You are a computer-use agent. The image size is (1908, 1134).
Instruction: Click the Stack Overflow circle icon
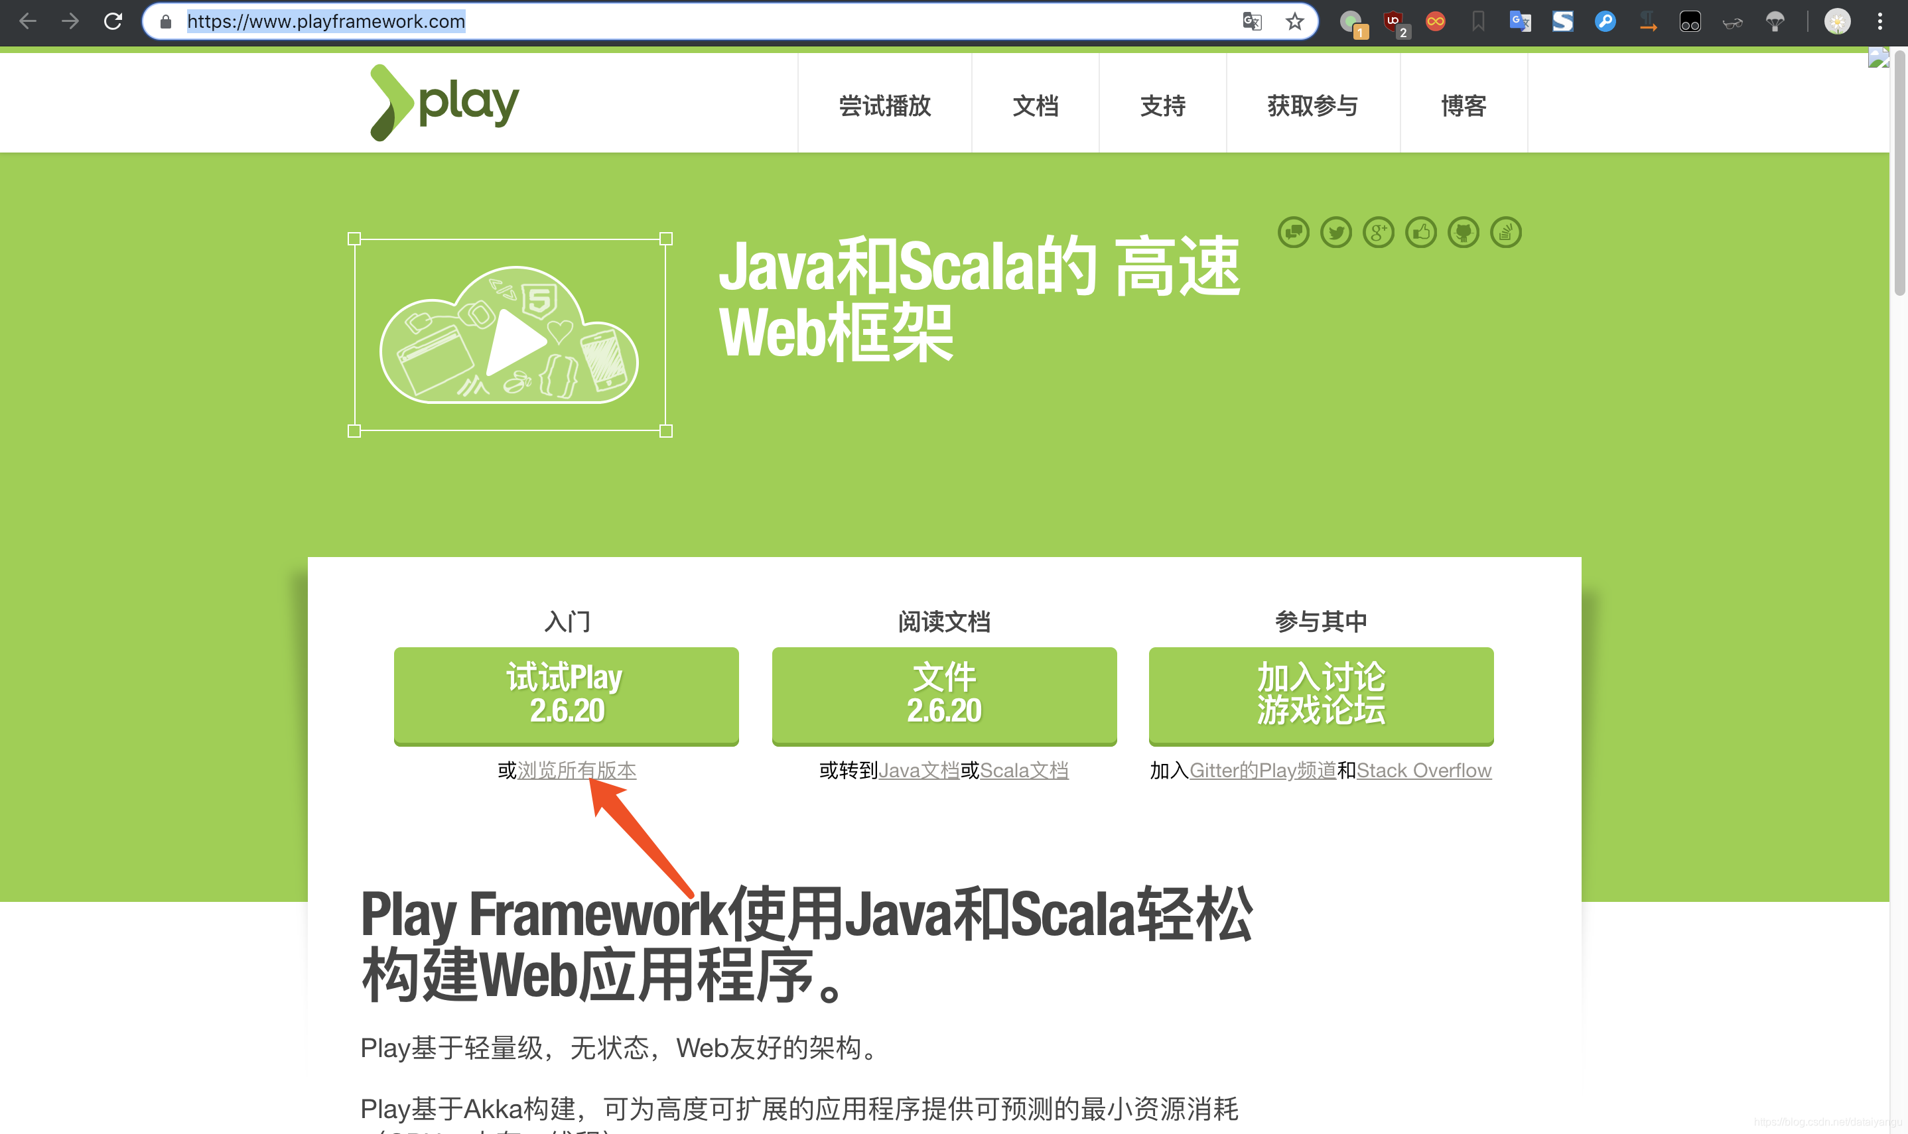[x=1506, y=232]
